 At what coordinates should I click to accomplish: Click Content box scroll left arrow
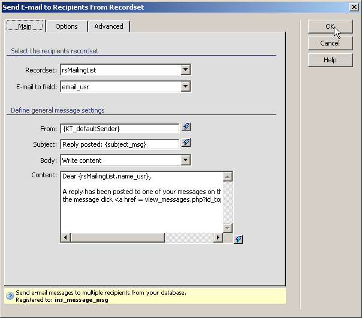point(65,238)
